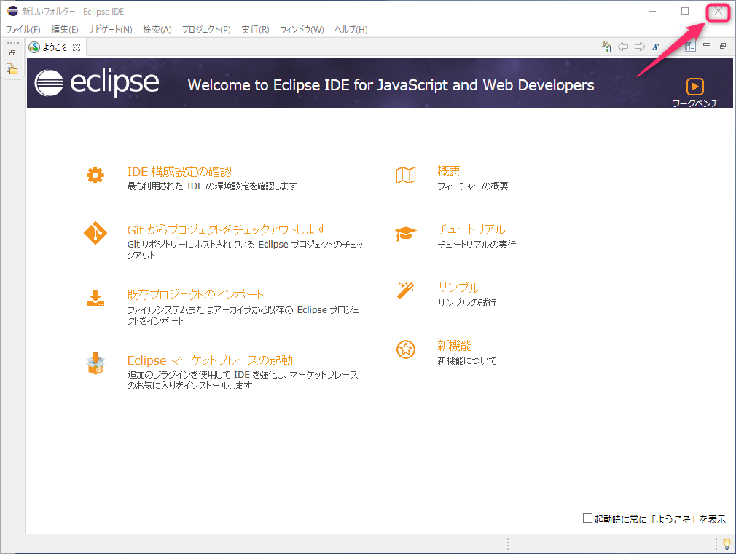Click the graduation cap tutorial icon
This screenshot has height=554, width=736.
pos(406,234)
